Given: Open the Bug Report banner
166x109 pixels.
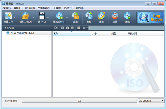Looking at the screenshot, I should pos(151,18).
